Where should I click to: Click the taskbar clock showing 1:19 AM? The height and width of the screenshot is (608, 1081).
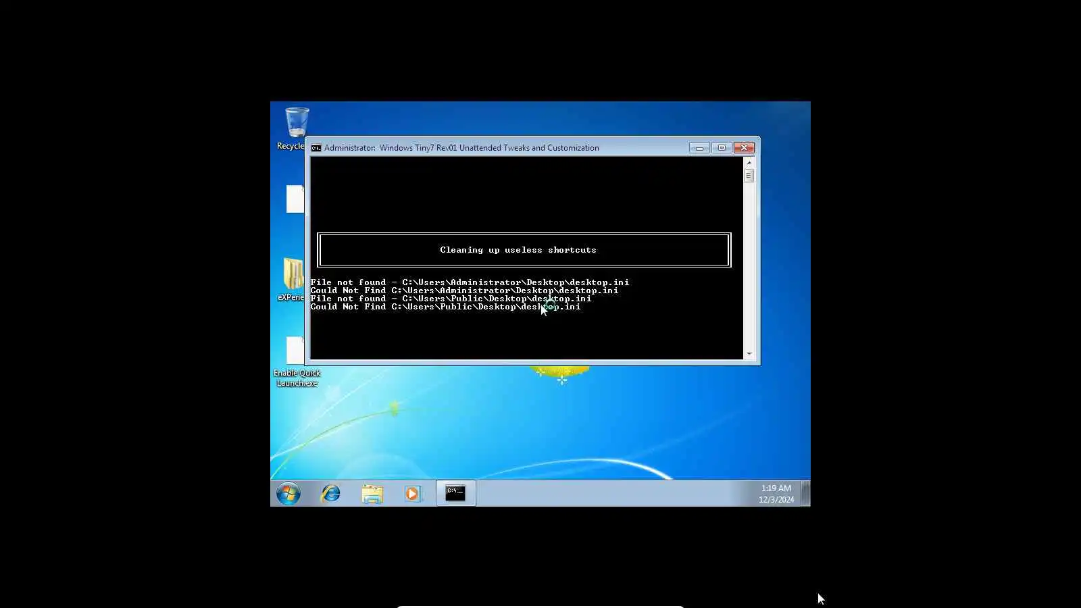(776, 494)
